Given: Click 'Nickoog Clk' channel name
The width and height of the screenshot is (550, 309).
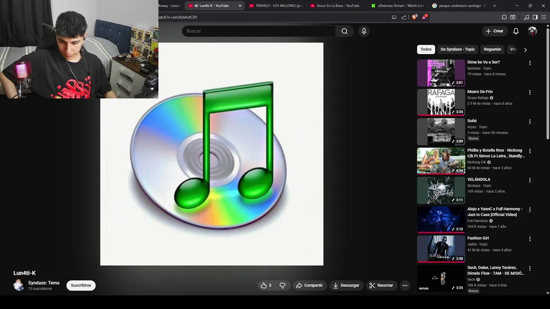Looking at the screenshot, I should 477,162.
